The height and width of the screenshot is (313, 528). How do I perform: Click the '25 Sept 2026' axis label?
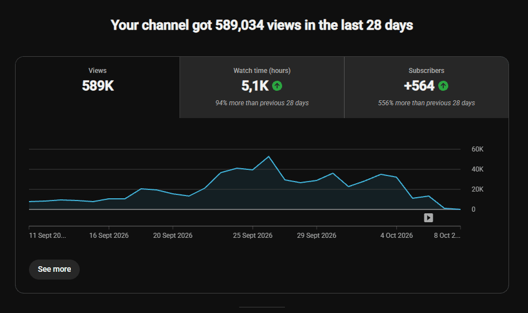pyautogui.click(x=253, y=236)
